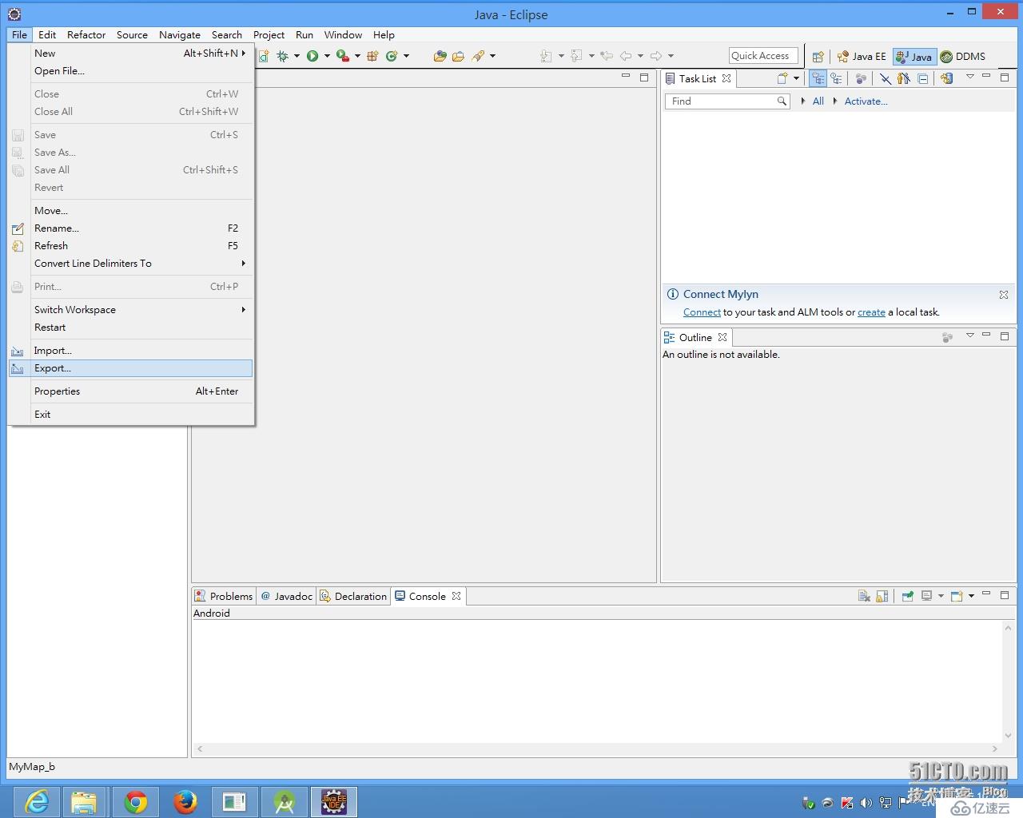Click the Search flashlight icon in the toolbar
This screenshot has height=818, width=1023.
(x=478, y=56)
